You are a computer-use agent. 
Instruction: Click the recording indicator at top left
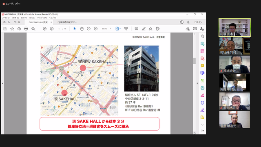11,4
